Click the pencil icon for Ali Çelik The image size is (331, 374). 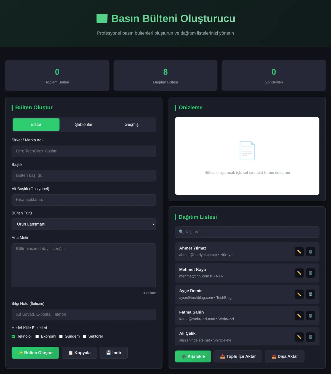pyautogui.click(x=299, y=337)
